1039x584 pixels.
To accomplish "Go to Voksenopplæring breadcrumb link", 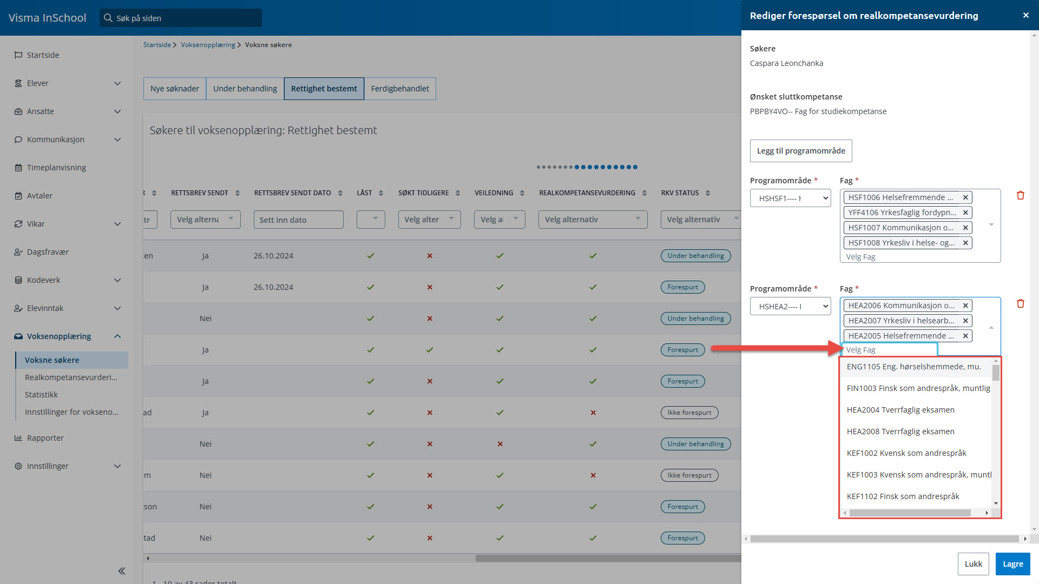I will coord(208,45).
